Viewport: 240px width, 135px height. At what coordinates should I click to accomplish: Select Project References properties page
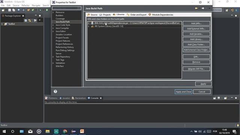coord(64,44)
